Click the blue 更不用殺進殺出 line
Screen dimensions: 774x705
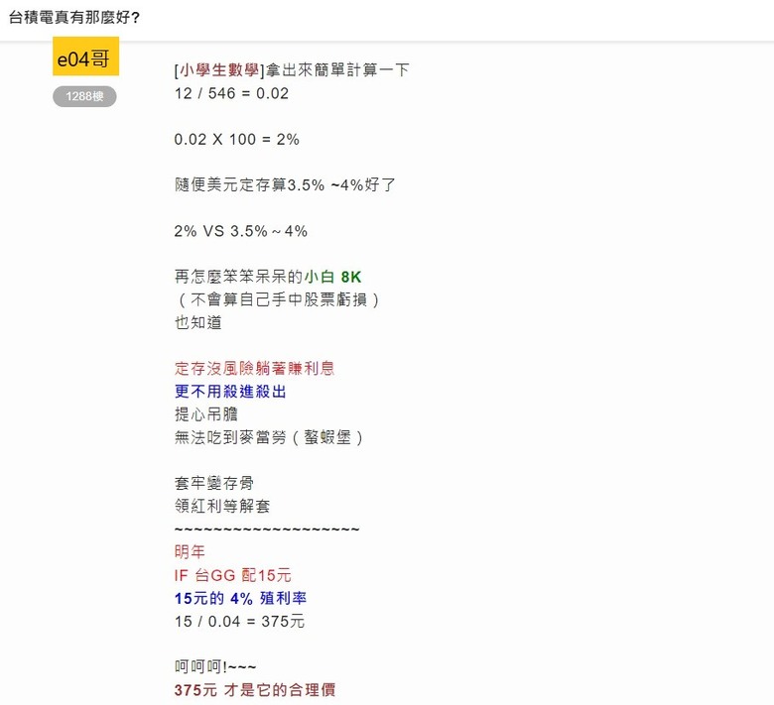click(230, 392)
